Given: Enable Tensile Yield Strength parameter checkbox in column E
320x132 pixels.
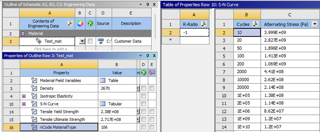Looking at the screenshot, I should (151, 112).
